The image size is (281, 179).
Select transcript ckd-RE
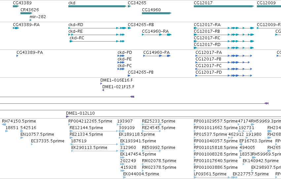point(96,35)
